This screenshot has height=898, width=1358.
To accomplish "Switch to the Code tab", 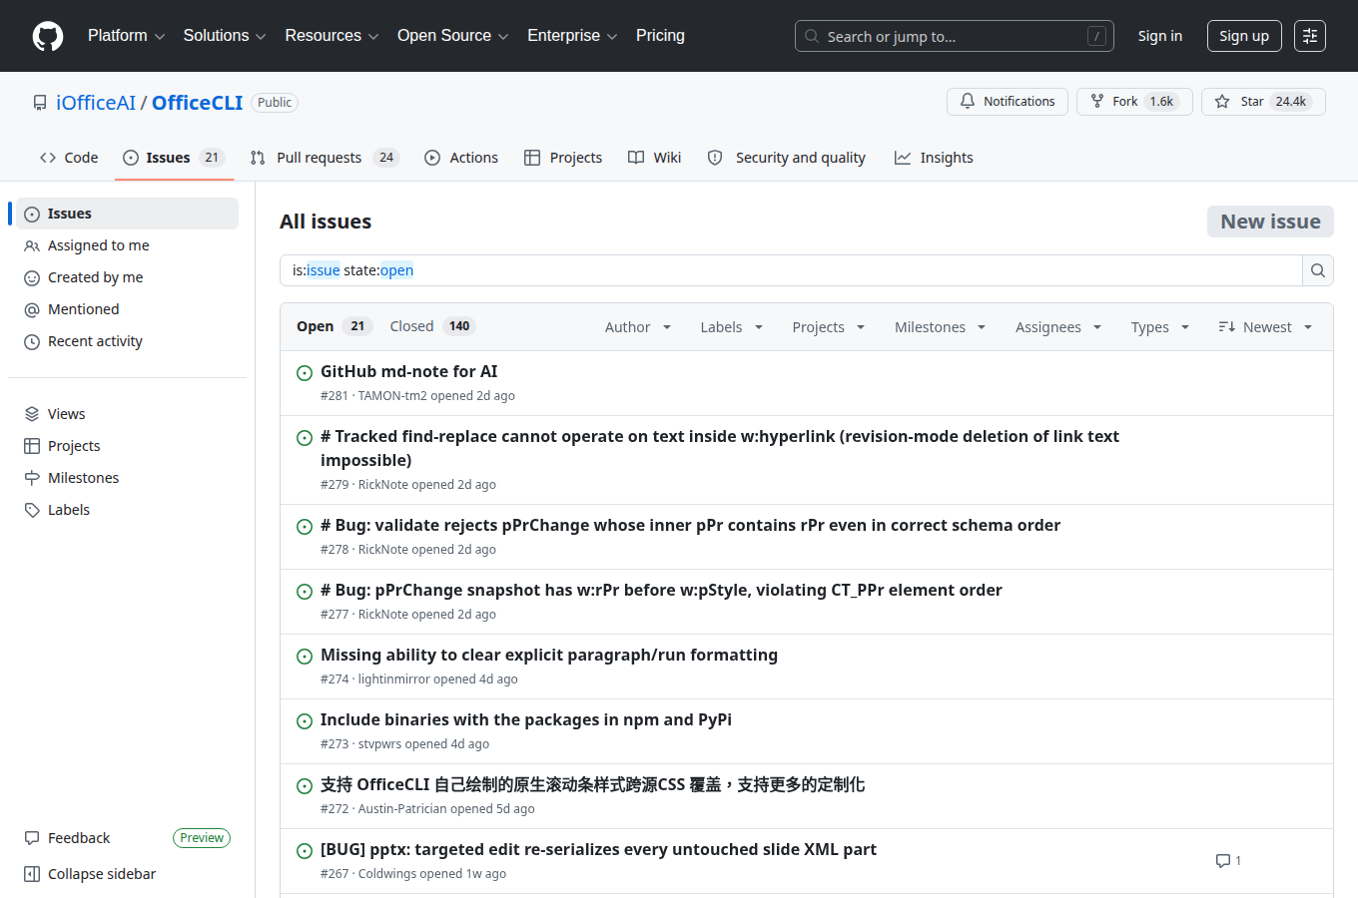I will point(69,158).
